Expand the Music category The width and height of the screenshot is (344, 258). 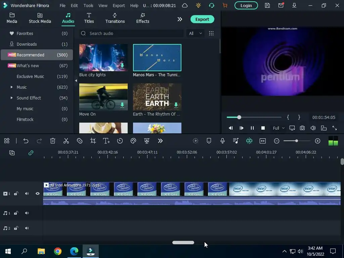click(12, 87)
